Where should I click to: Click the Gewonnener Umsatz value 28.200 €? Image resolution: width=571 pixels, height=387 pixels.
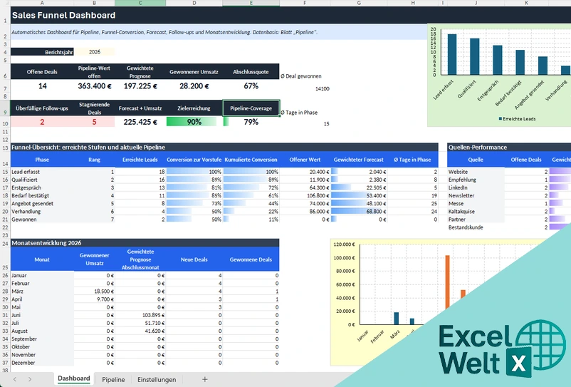coord(194,86)
